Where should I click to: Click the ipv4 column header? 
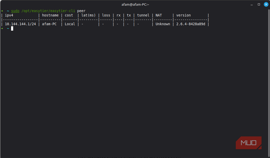click(9, 15)
